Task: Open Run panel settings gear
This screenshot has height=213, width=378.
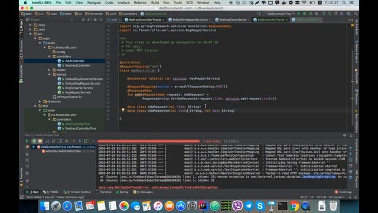Action: tap(345, 135)
